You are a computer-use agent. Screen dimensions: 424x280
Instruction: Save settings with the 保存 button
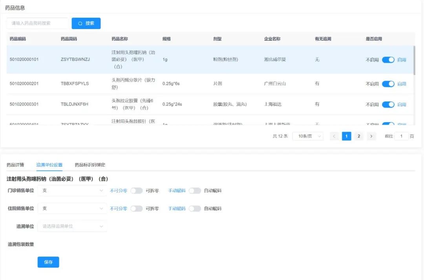click(48, 262)
